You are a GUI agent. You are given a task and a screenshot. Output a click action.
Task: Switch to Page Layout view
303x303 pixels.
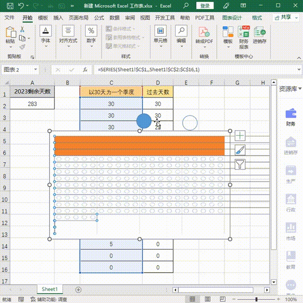pos(207,299)
